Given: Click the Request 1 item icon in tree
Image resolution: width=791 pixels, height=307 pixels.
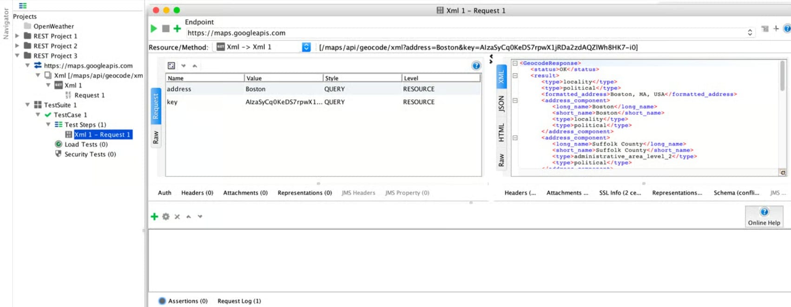Looking at the screenshot, I should click(68, 95).
